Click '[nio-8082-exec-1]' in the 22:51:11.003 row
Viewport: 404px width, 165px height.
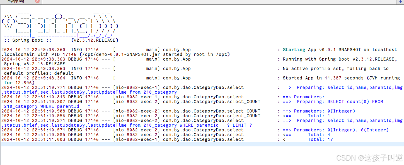137,139
